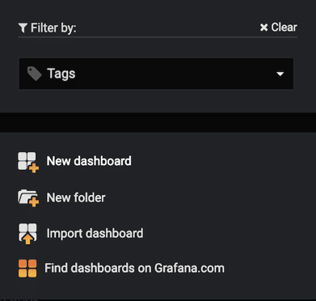
Task: Click the X icon beside Clear
Action: (x=263, y=28)
